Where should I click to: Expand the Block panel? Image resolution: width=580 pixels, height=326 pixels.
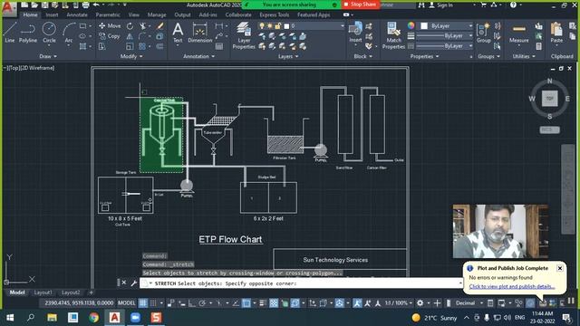coord(362,56)
